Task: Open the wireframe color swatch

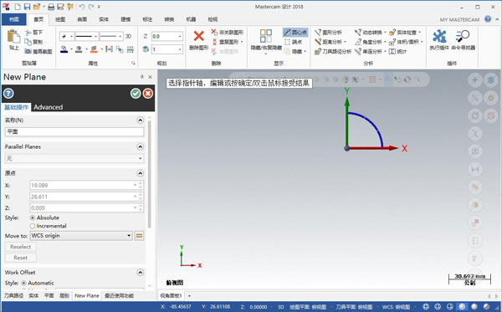Action: (x=64, y=49)
